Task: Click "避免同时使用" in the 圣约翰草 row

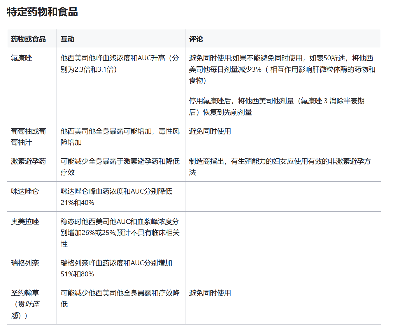Action: click(210, 293)
